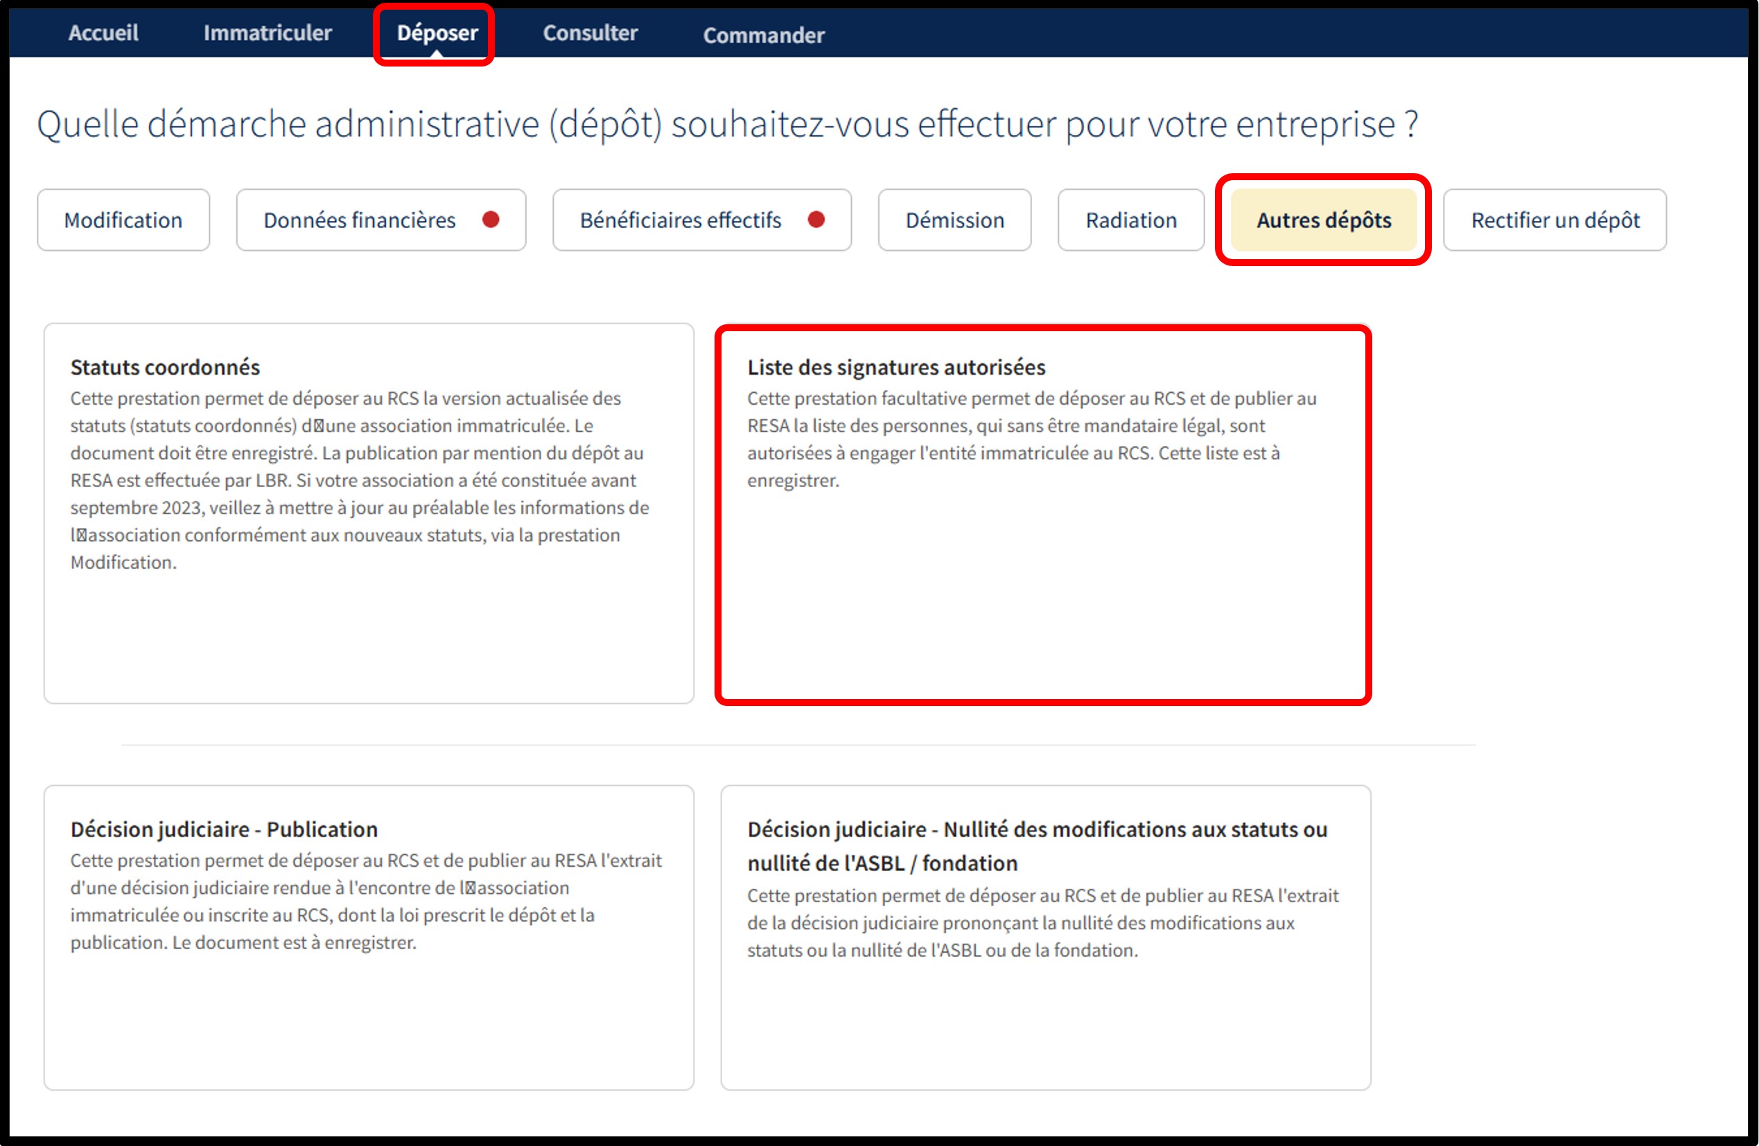The image size is (1759, 1146).
Task: Go to the Consulter menu
Action: coord(590,33)
